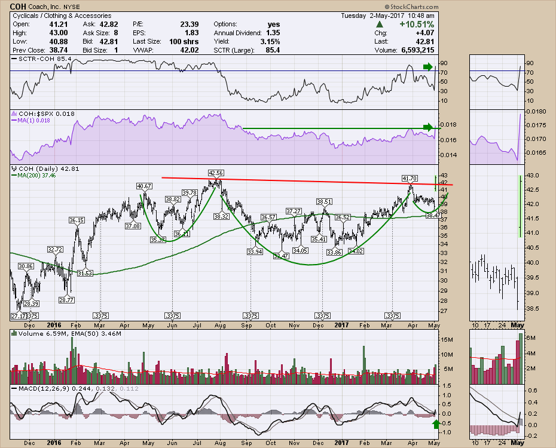Click the Options value yes
This screenshot has height=448, width=556.
tap(274, 24)
